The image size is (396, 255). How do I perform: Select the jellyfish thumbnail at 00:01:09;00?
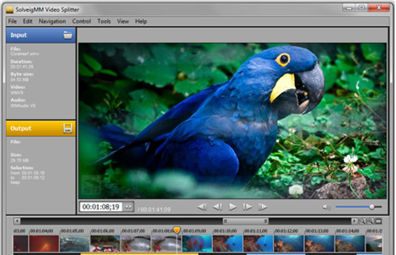(x=197, y=244)
